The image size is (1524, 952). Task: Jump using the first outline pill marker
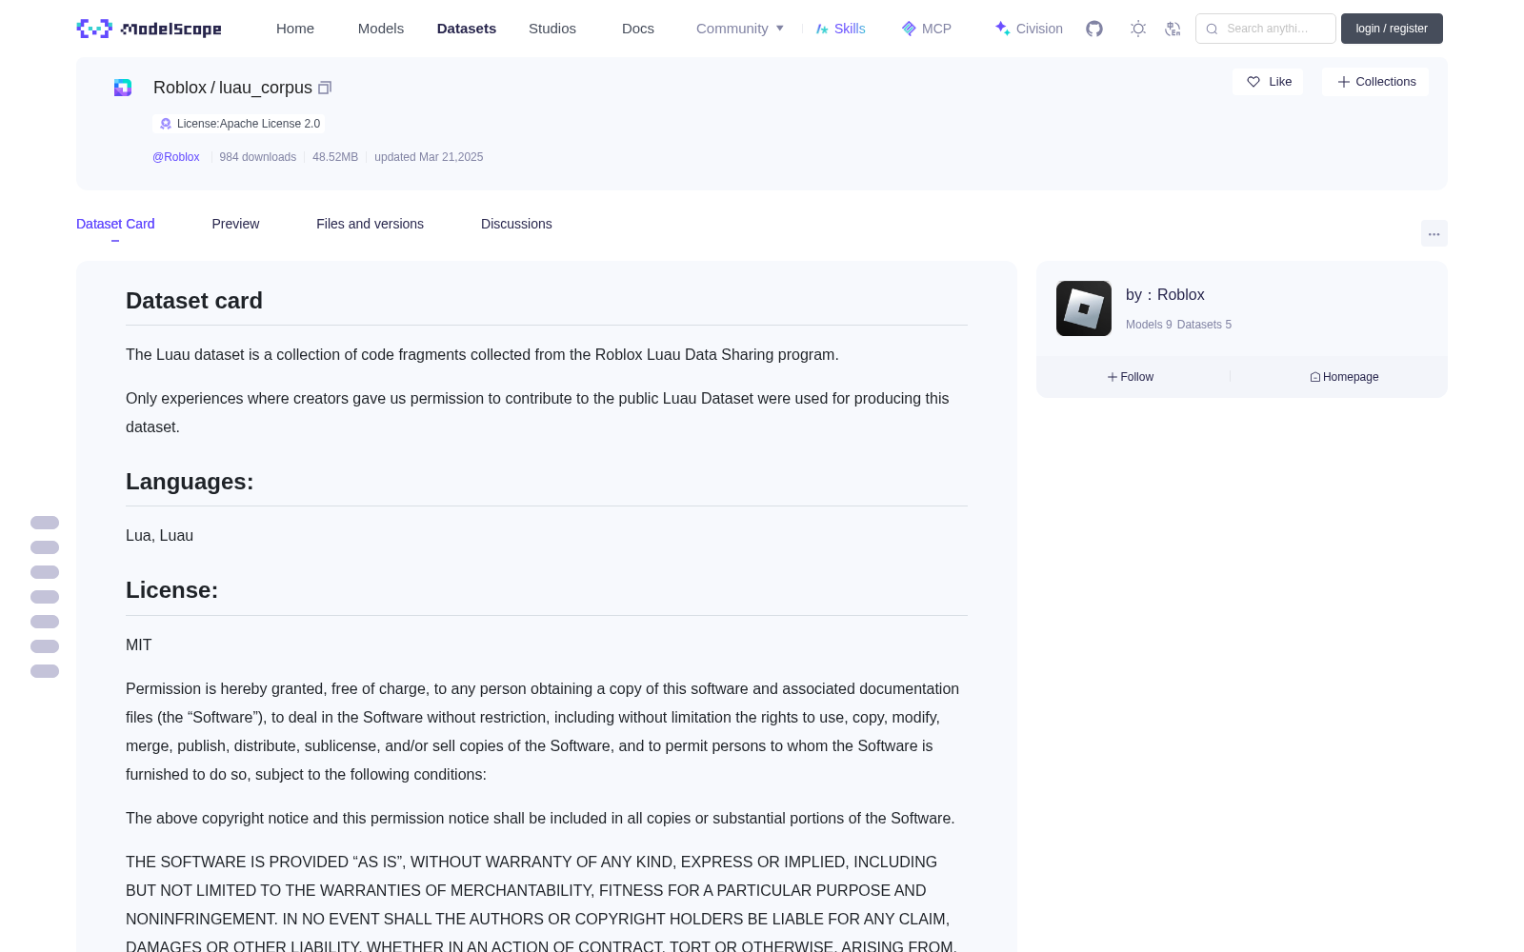(x=45, y=523)
